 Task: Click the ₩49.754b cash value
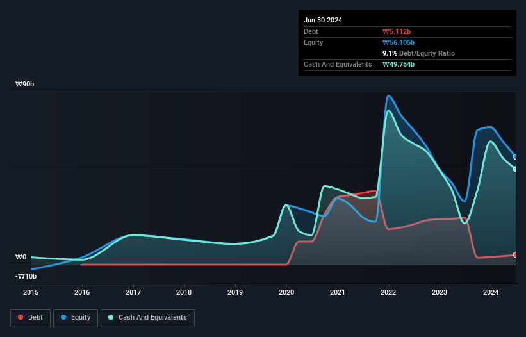point(399,64)
